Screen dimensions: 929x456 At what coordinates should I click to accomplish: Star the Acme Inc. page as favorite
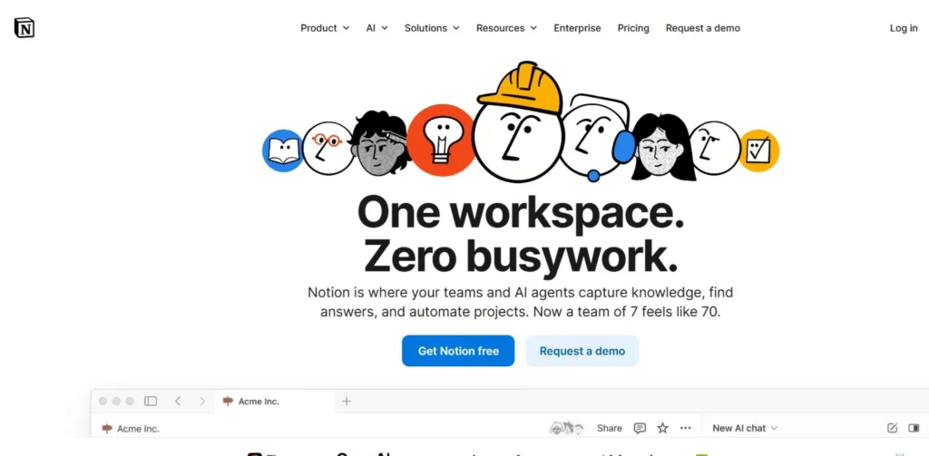tap(662, 428)
